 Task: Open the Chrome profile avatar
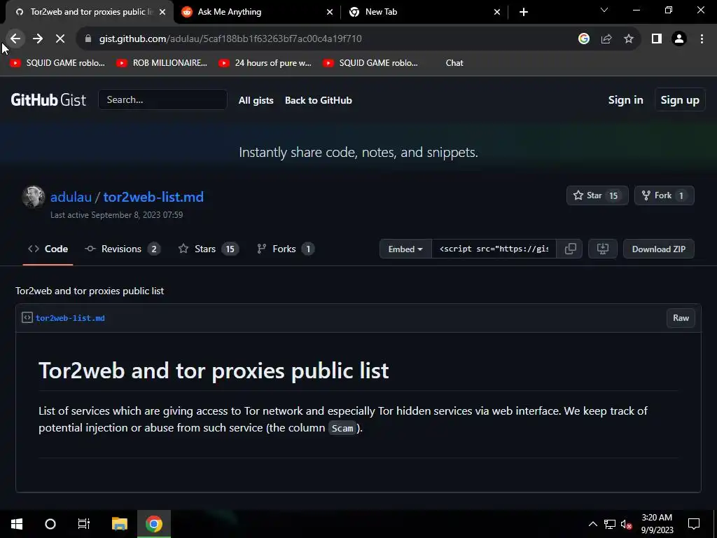[x=679, y=39]
